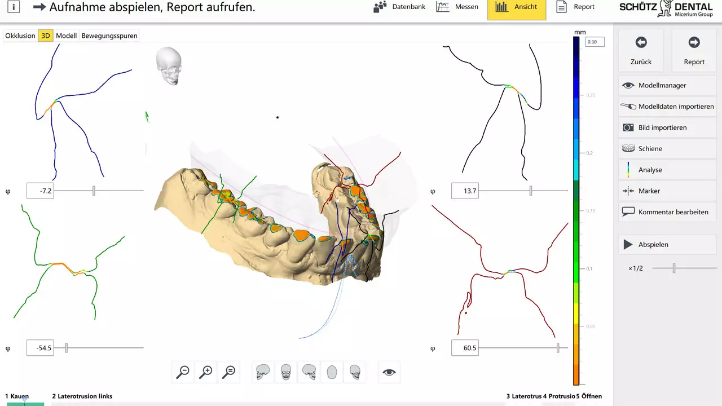This screenshot has width=722, height=406.
Task: Click the Zurück back button
Action: [641, 51]
